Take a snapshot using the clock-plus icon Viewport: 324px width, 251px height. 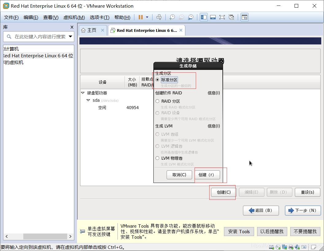click(x=172, y=17)
